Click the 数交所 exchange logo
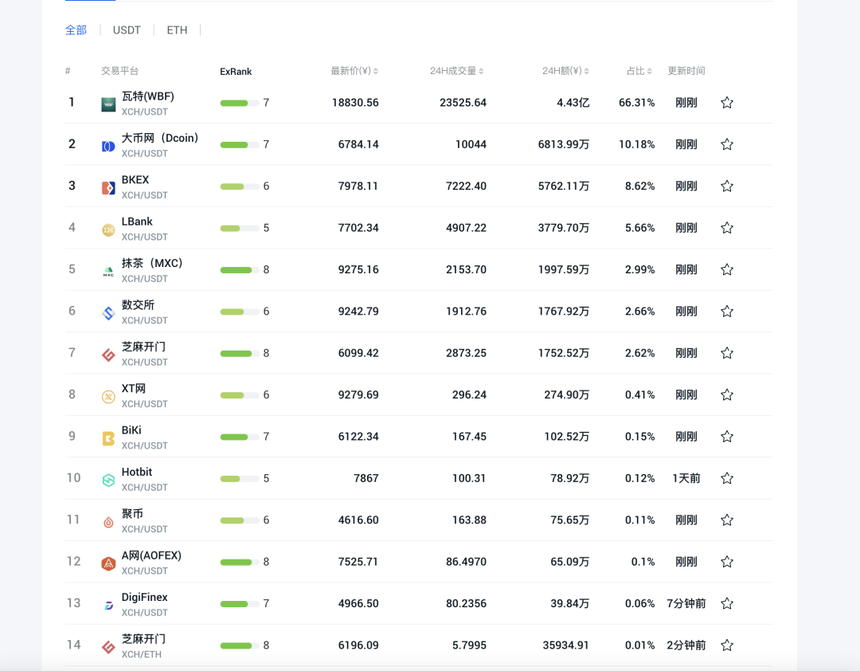860x671 pixels. click(x=108, y=313)
